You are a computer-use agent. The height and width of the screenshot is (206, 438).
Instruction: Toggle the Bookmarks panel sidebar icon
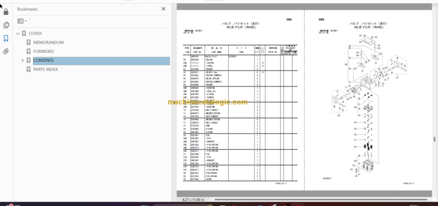6,39
